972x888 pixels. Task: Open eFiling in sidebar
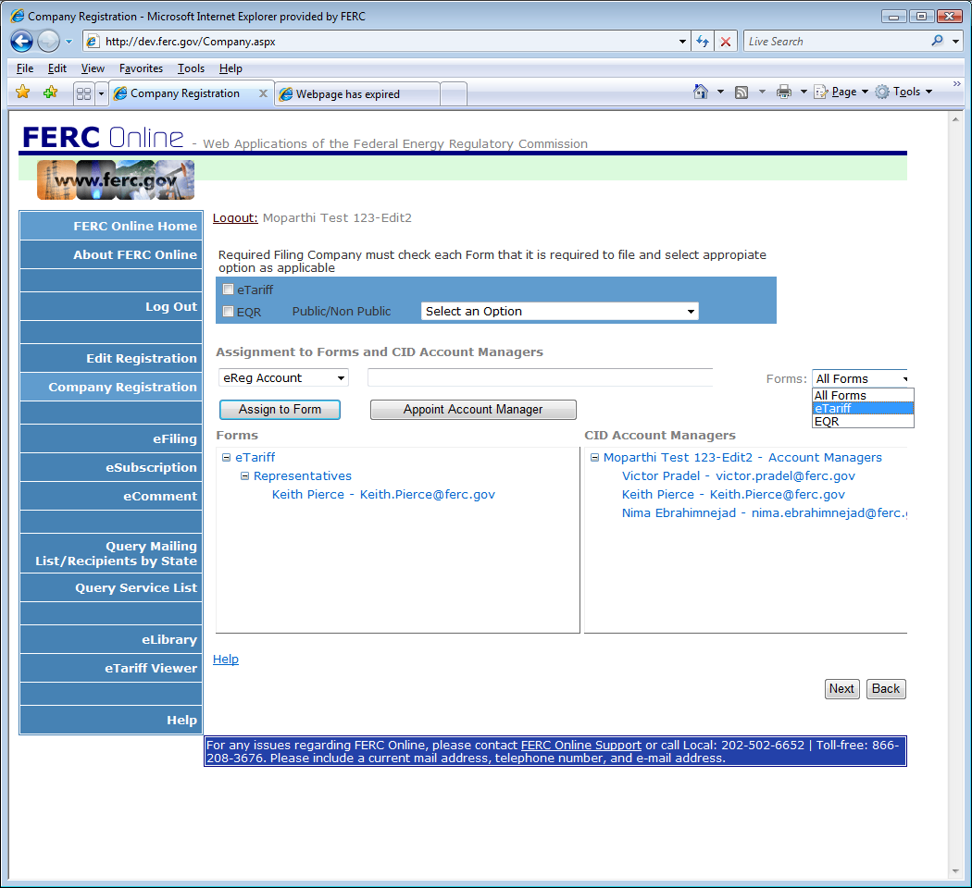coord(111,438)
